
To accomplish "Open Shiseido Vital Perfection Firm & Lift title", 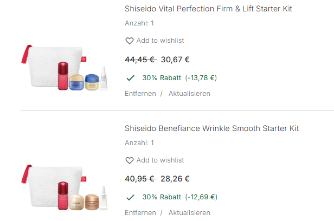I will pyautogui.click(x=209, y=9).
